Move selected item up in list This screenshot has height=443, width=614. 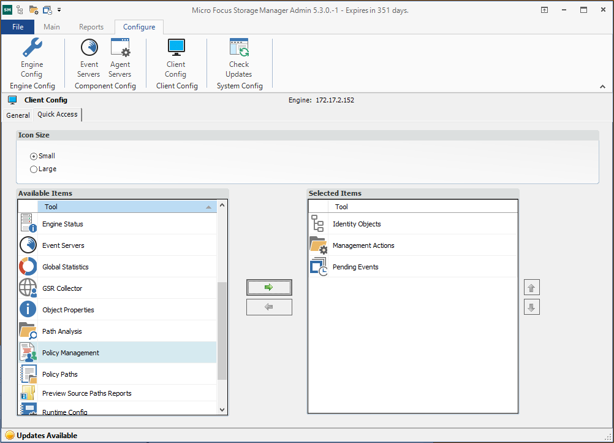click(x=532, y=288)
